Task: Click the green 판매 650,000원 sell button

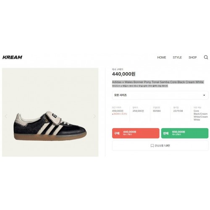Action: point(185,133)
